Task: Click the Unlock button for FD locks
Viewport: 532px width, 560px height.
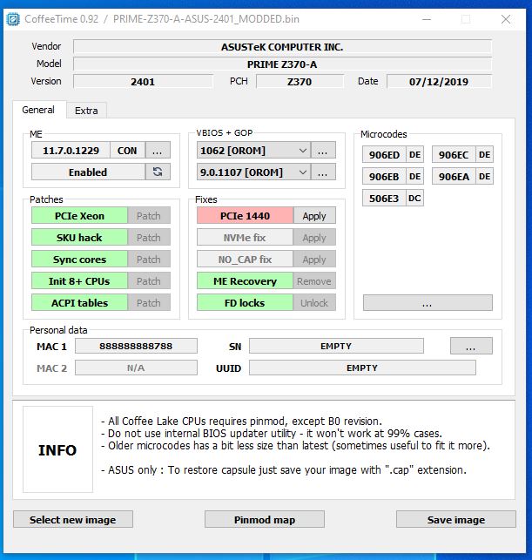Action: 314,303
